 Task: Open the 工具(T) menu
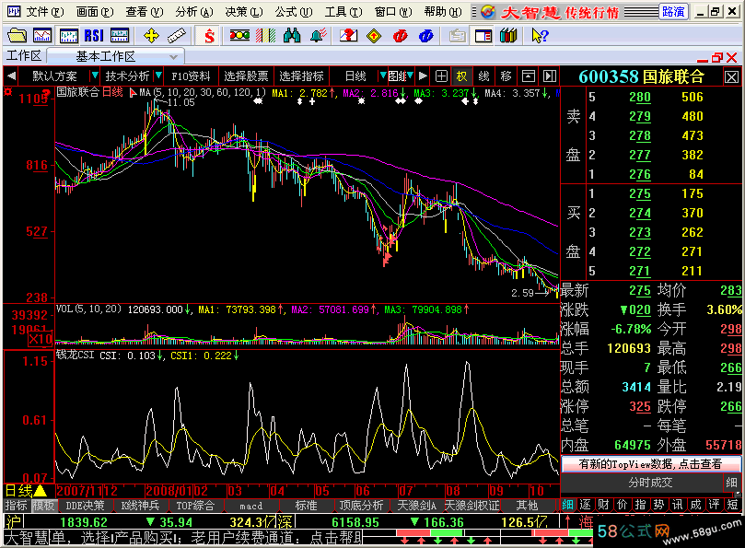click(x=343, y=11)
